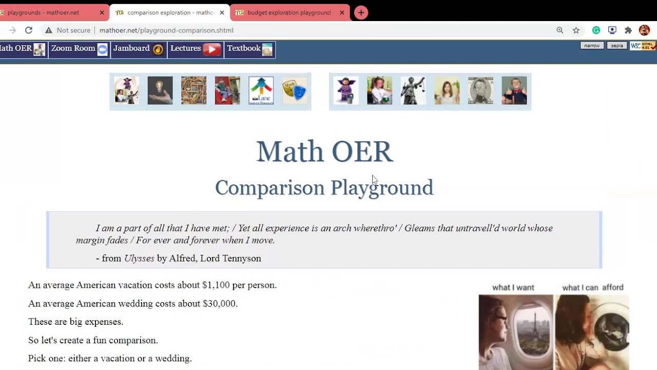Toggle the narrow layout button
This screenshot has height=370, width=657.
coord(592,46)
